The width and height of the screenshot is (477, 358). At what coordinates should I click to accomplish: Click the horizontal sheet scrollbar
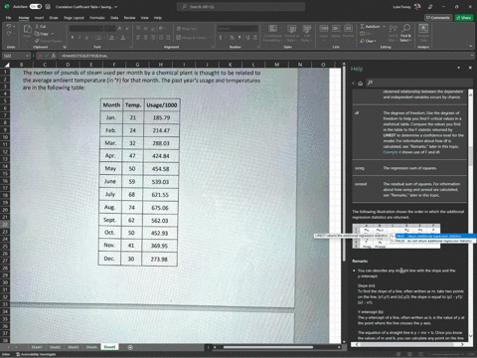coord(268,347)
